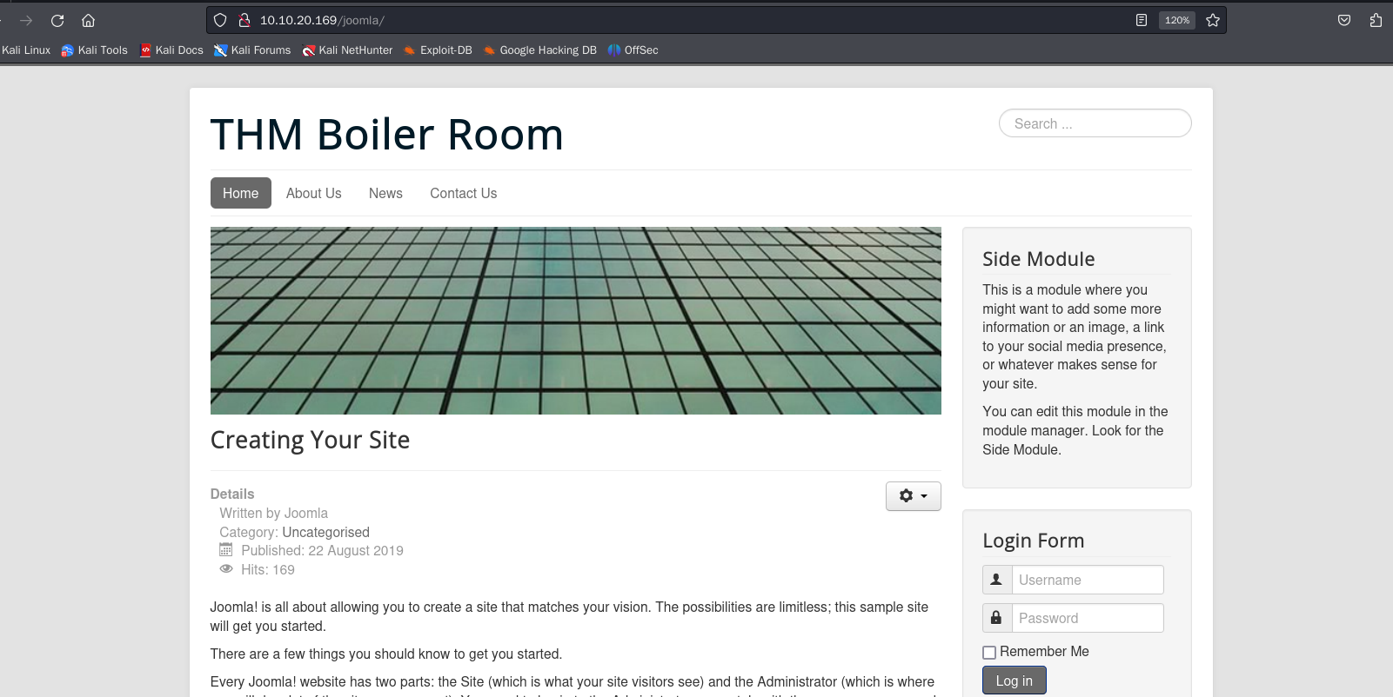Go to browser home page
The image size is (1393, 697).
pyautogui.click(x=88, y=20)
